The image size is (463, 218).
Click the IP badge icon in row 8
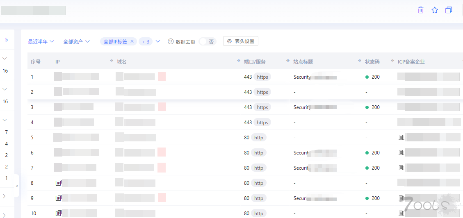(x=59, y=183)
